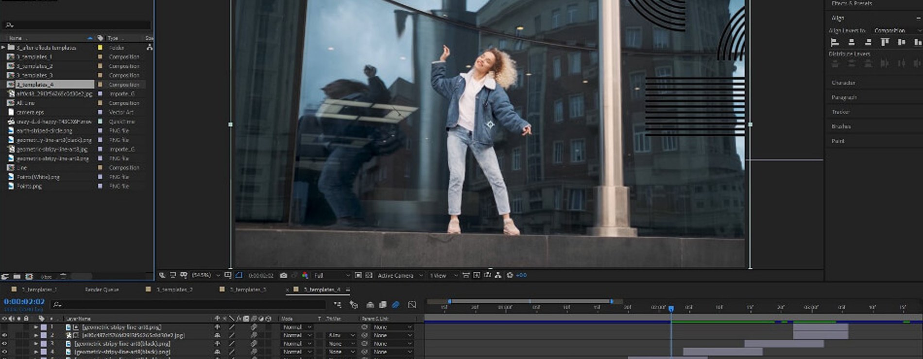
Task: Open the Mode dropdown for layer 1
Action: click(x=297, y=327)
